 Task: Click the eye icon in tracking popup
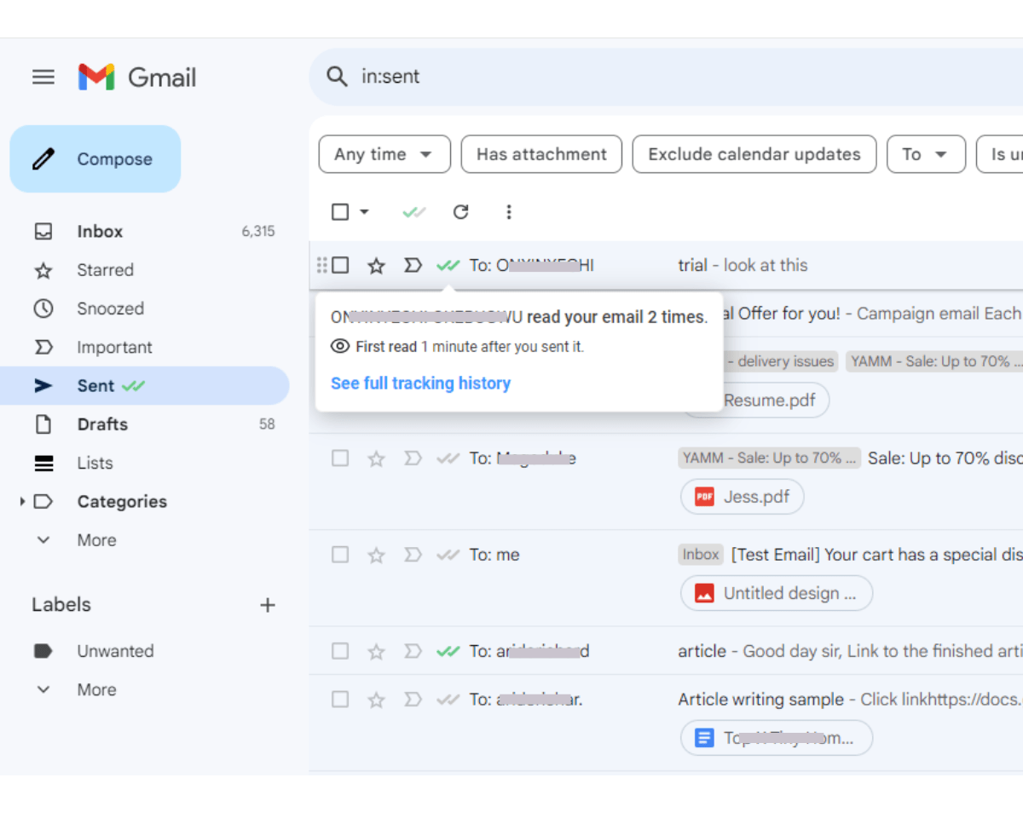[340, 347]
